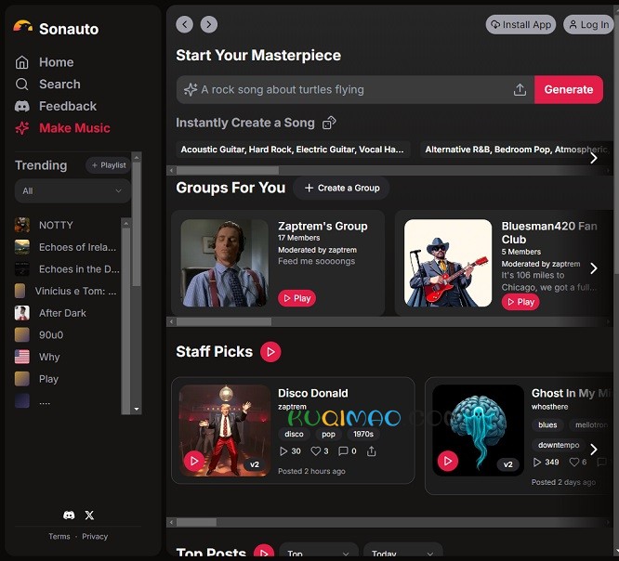Install the Sonauto app

pos(520,24)
